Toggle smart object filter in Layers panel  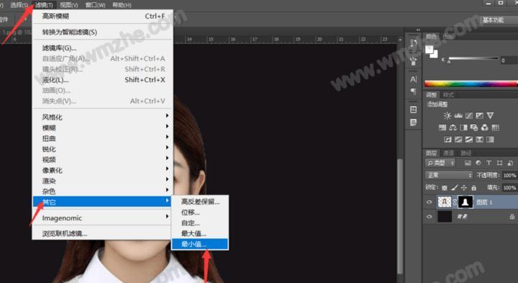click(x=510, y=163)
